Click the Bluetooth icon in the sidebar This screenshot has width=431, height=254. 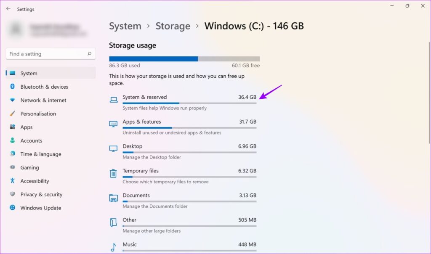click(x=12, y=87)
